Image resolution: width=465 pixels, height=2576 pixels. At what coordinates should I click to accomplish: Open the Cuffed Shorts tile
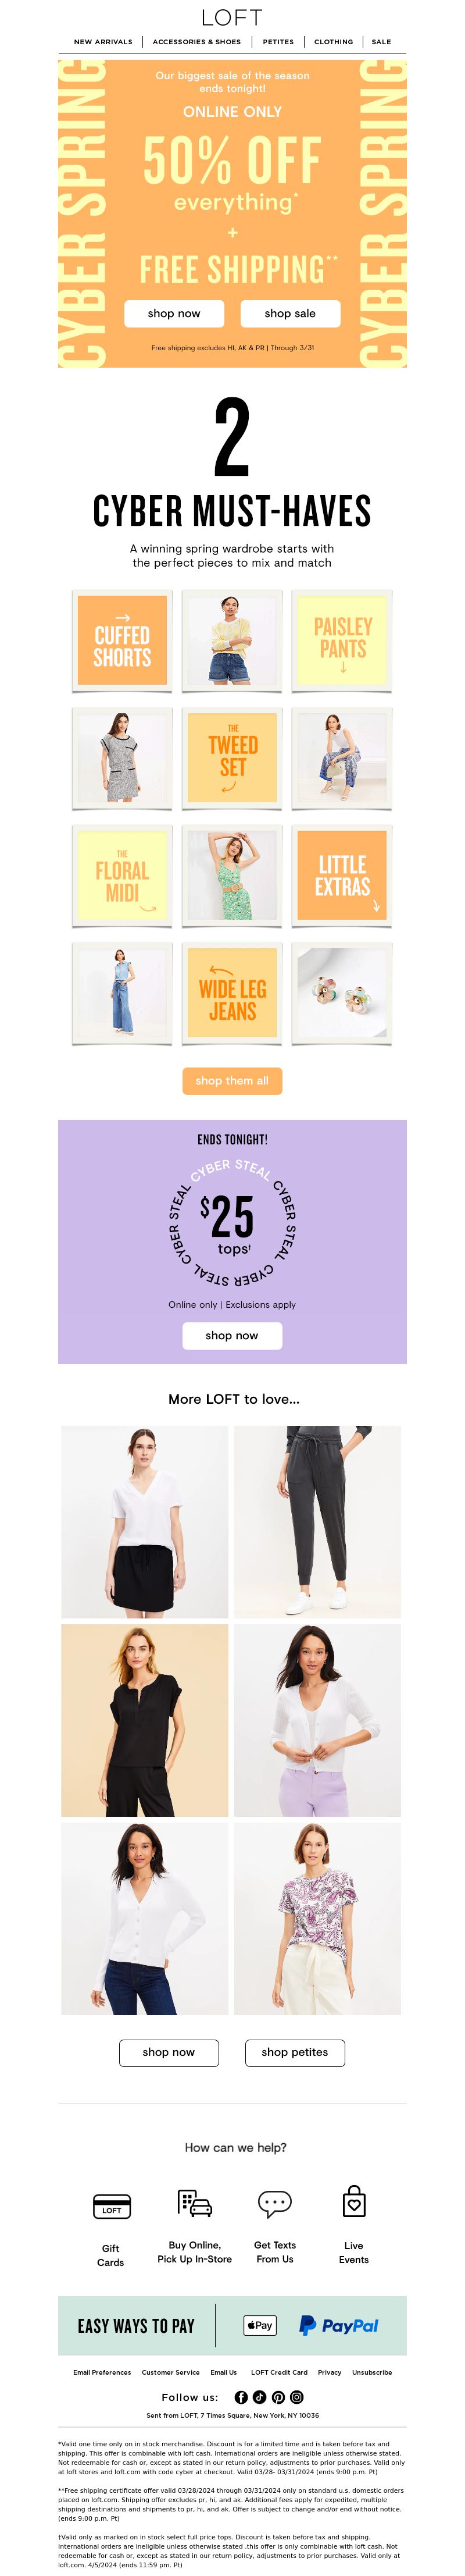click(122, 641)
